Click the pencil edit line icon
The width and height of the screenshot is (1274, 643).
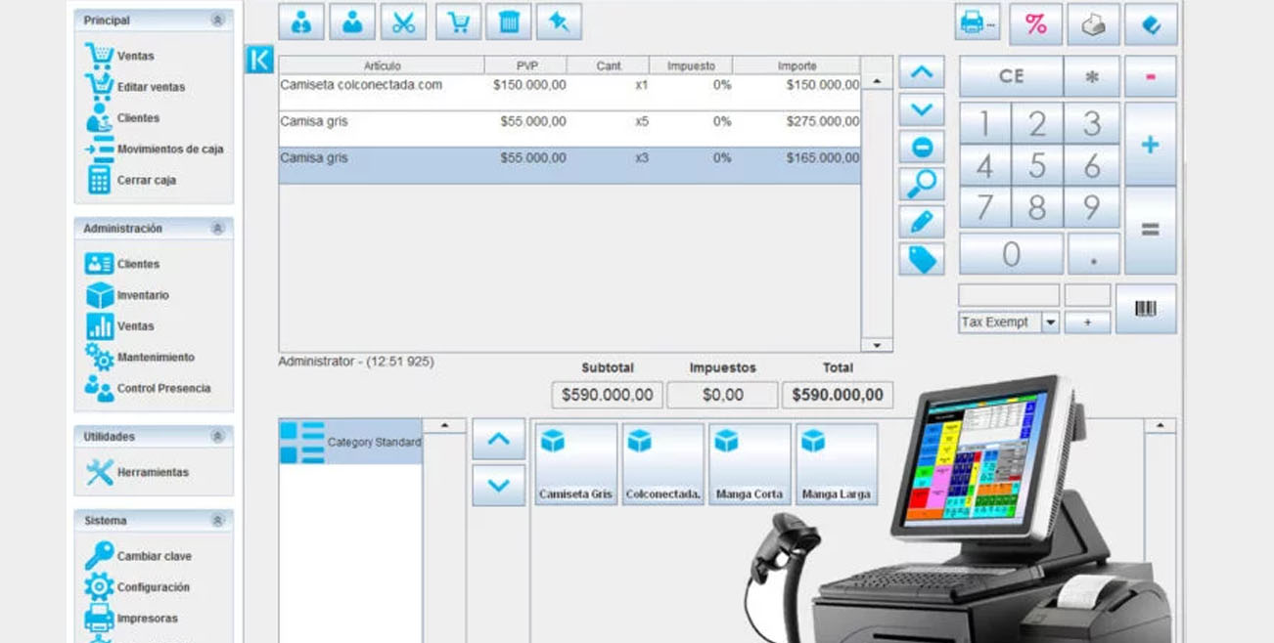click(922, 222)
